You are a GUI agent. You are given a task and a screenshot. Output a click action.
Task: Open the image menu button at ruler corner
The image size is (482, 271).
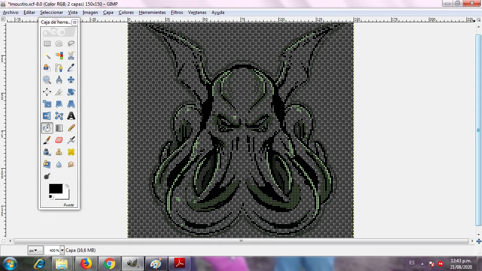(x=3, y=20)
